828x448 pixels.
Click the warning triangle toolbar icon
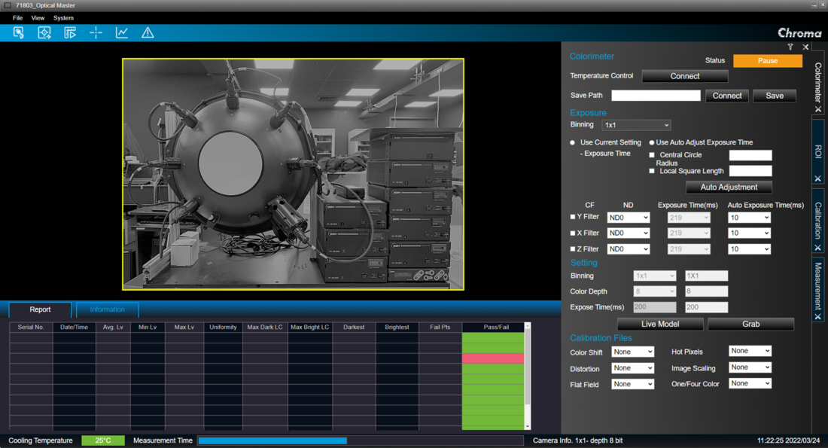[x=148, y=33]
